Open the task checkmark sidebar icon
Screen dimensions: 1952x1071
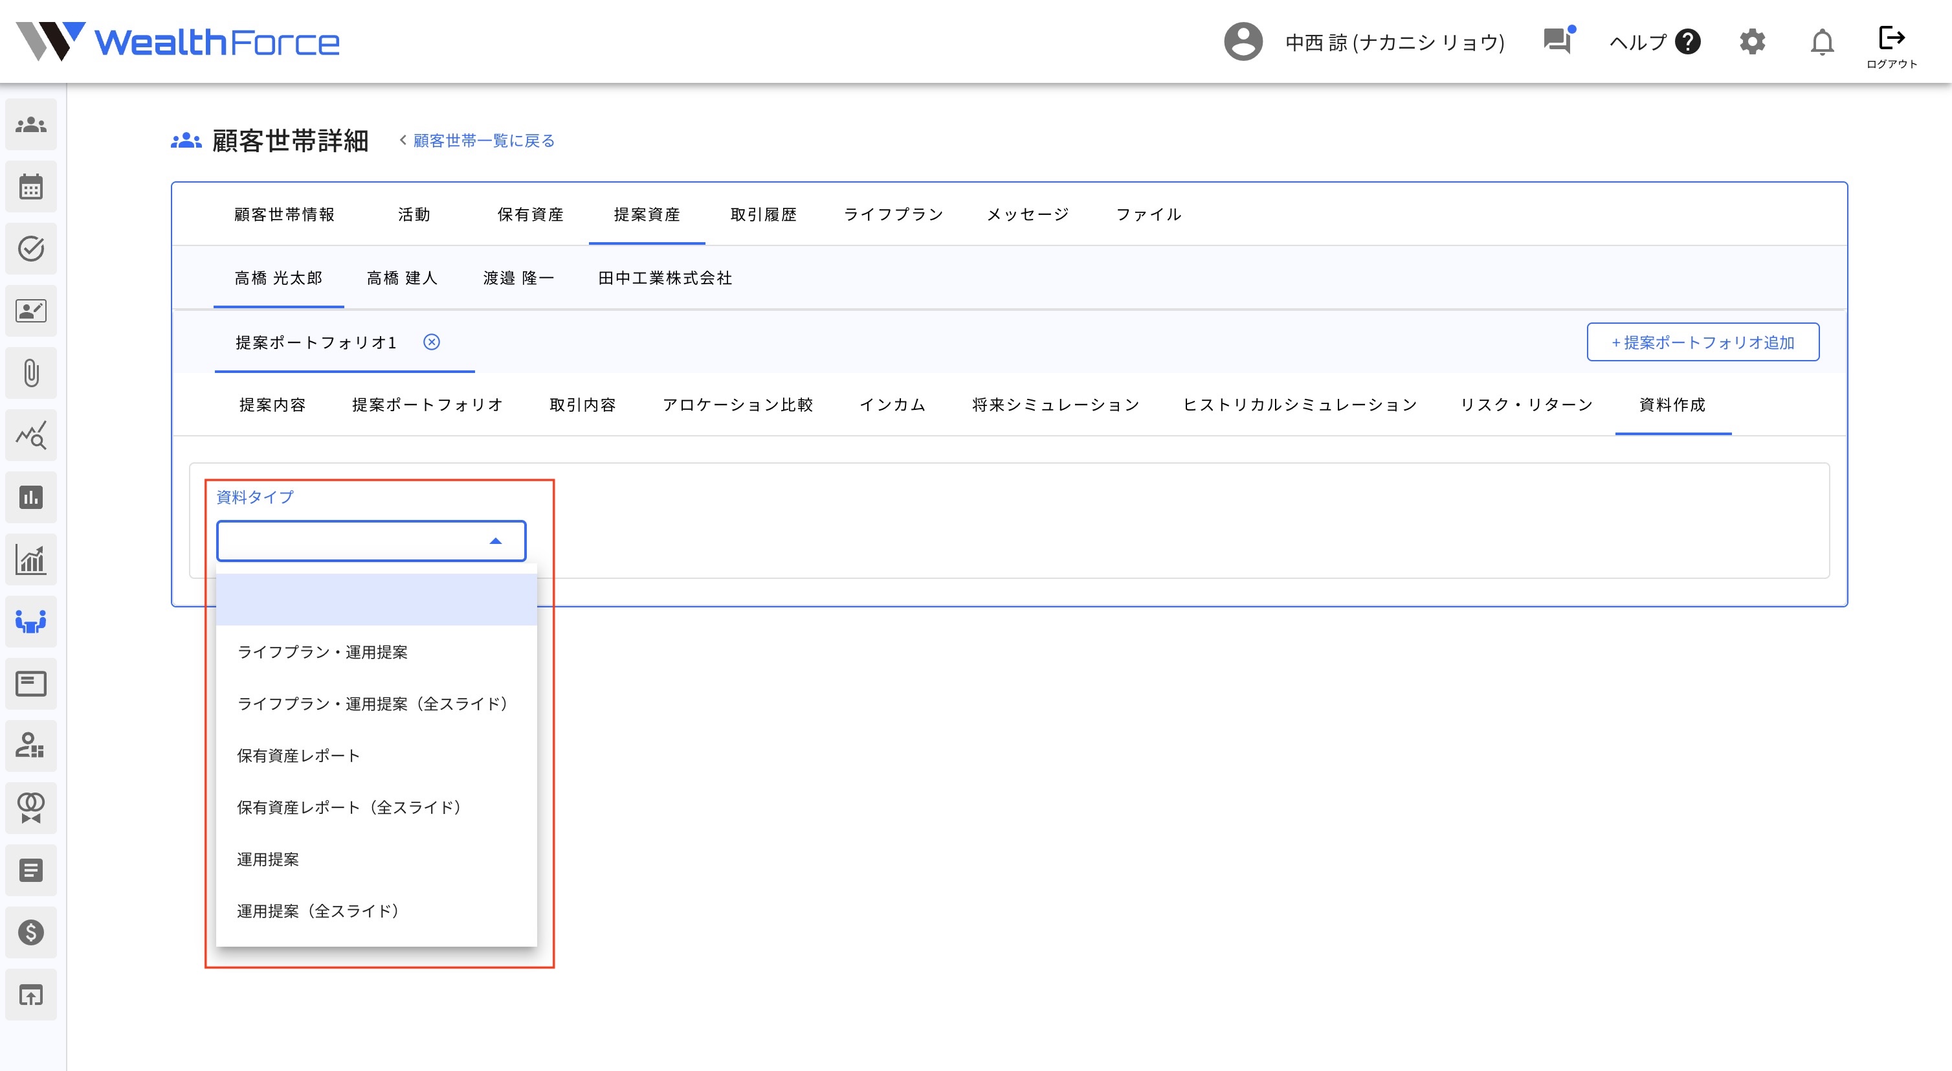(x=31, y=249)
